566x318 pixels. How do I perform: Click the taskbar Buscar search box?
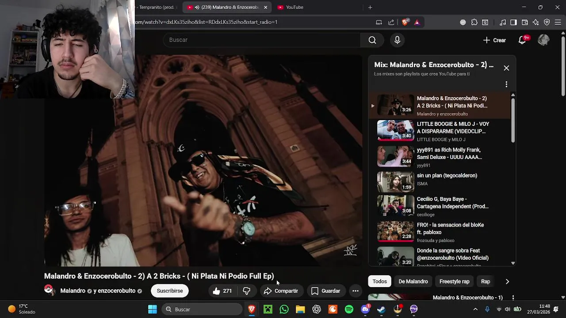point(202,310)
